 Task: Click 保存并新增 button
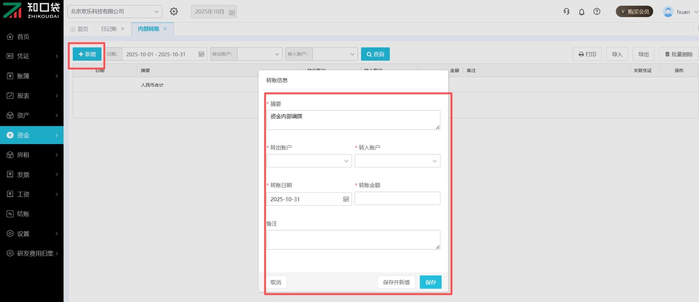[x=396, y=282]
